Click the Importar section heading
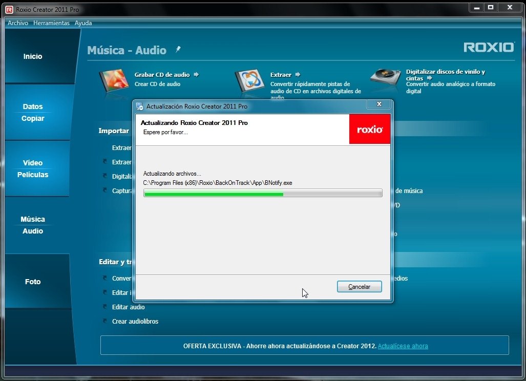Viewport: 526px width, 381px height. point(114,131)
